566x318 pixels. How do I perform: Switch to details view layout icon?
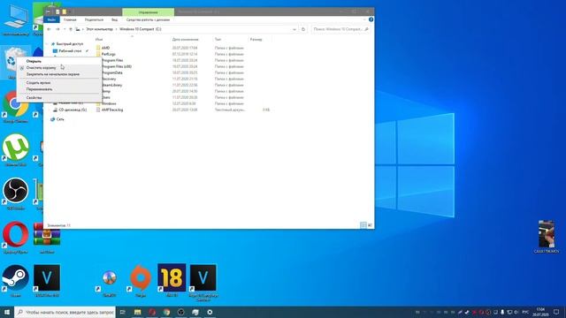[x=363, y=225]
